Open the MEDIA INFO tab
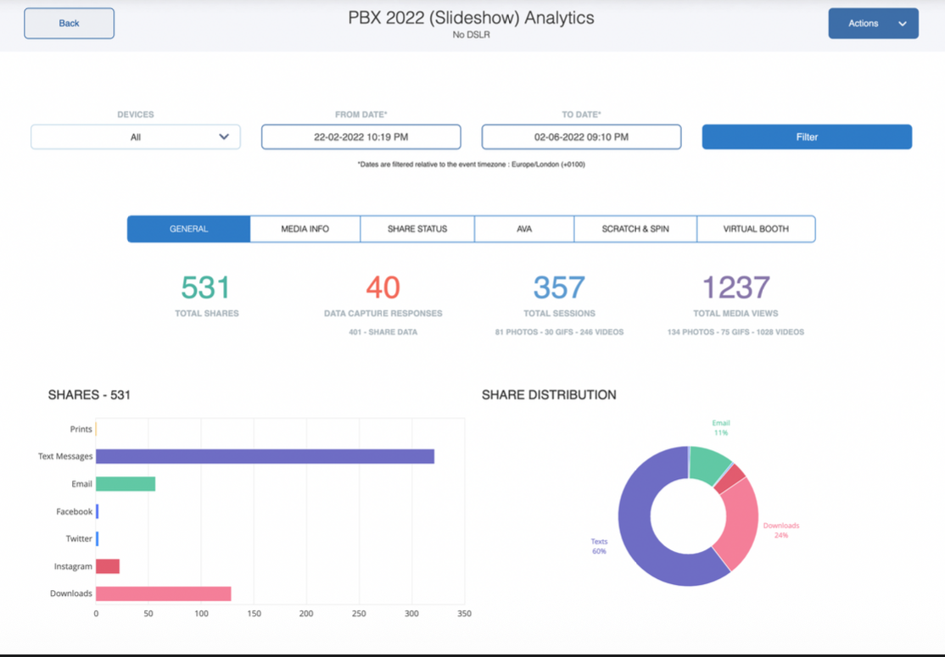The width and height of the screenshot is (945, 657). [x=305, y=228]
